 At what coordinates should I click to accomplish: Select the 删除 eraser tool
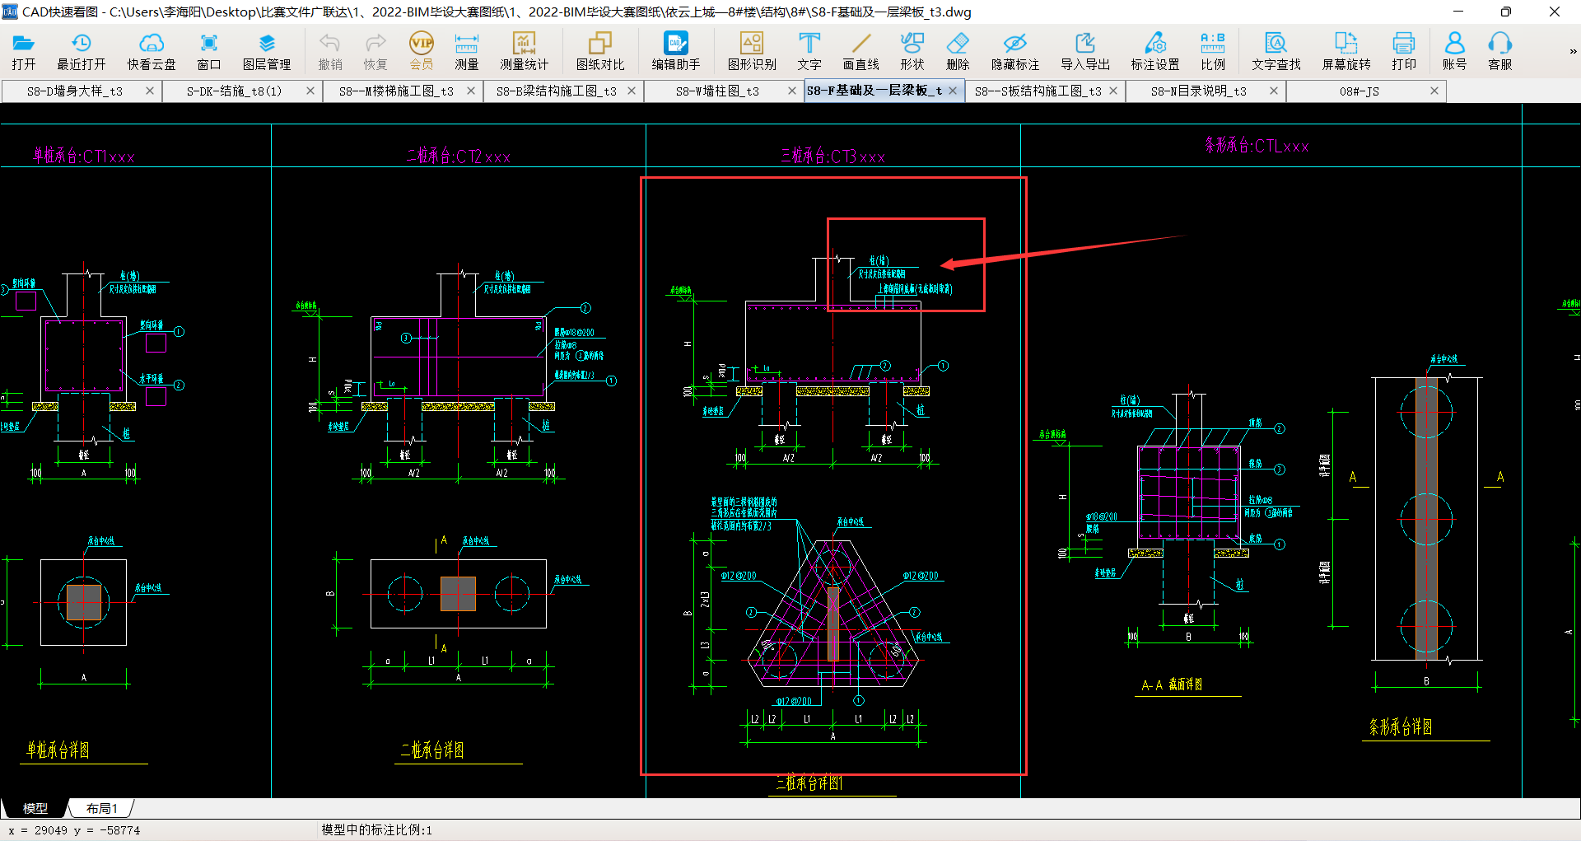(x=958, y=51)
